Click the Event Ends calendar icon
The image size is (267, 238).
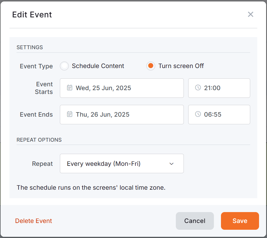pos(69,114)
